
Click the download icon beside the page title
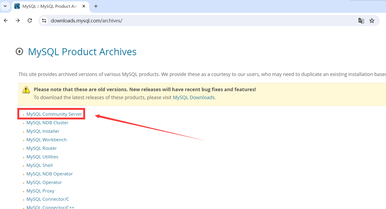(19, 51)
